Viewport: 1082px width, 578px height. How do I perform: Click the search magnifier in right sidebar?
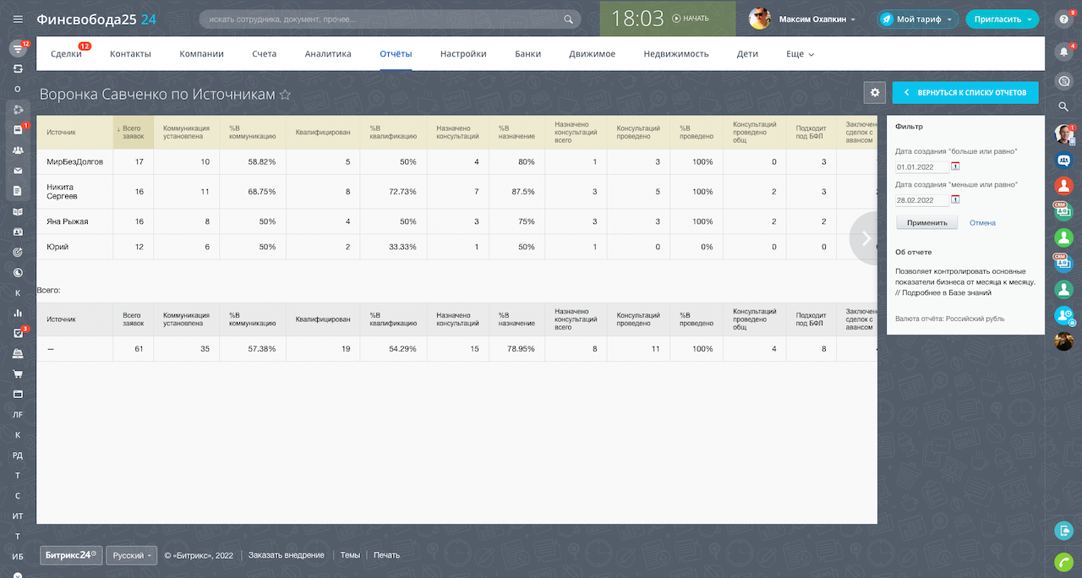click(1064, 106)
